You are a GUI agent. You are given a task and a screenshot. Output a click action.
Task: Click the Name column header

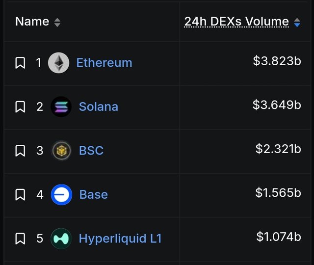tap(32, 22)
